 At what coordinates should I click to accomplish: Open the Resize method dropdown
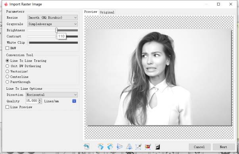pos(52,17)
